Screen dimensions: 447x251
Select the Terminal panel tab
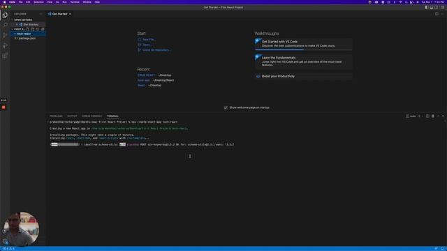pyautogui.click(x=113, y=116)
